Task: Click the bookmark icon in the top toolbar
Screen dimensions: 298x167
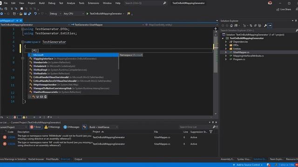Action: pyautogui.click(x=22, y=9)
